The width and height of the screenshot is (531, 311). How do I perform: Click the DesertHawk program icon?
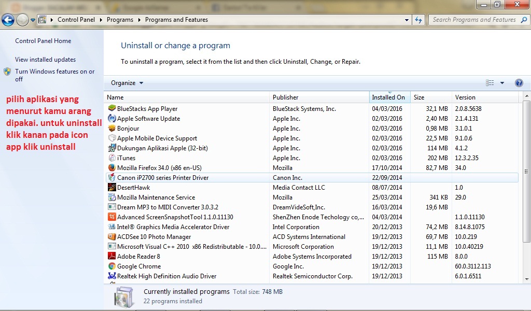pos(112,187)
